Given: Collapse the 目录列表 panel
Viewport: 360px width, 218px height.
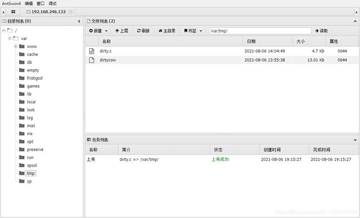Looking at the screenshot, I should click(x=79, y=22).
